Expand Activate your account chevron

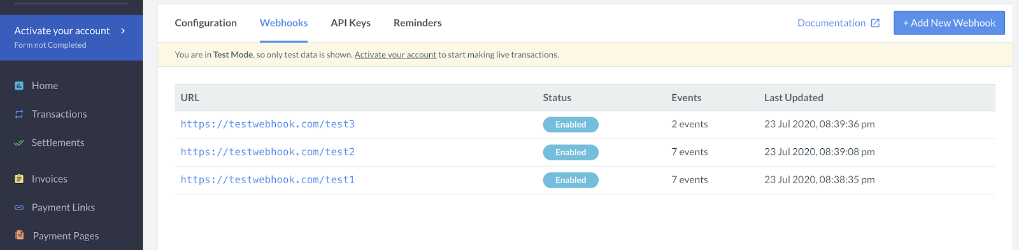pyautogui.click(x=123, y=31)
